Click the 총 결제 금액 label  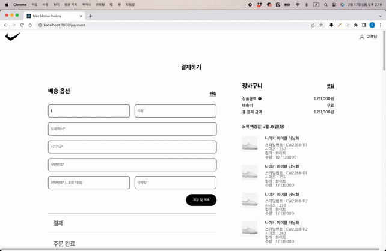click(x=252, y=112)
